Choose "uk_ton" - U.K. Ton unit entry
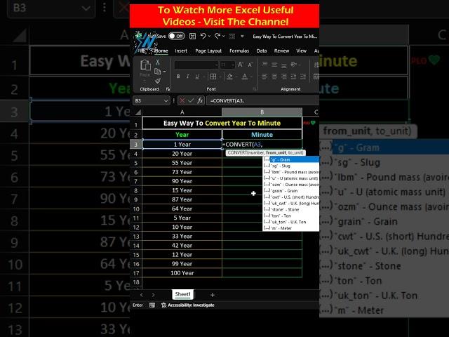449x337 pixels. coord(291,222)
